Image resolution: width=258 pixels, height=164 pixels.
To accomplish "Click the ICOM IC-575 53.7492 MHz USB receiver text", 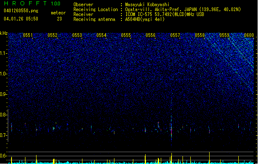I will [164, 14].
